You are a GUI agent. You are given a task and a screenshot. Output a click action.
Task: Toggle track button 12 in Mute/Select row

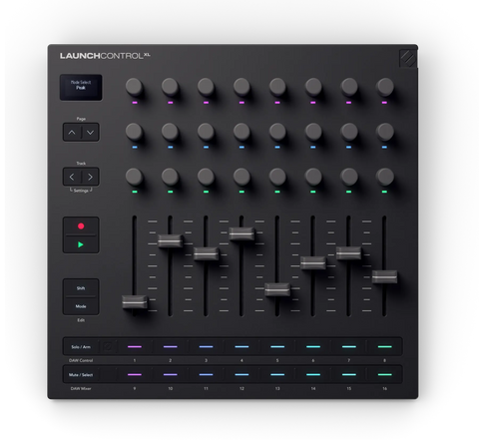click(241, 375)
